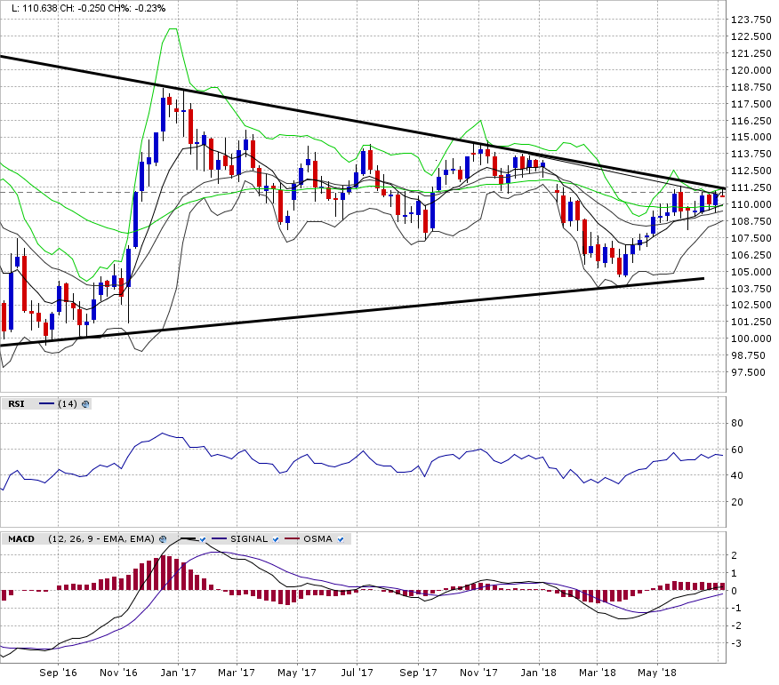Click the L: 110.638 price readout
The height and width of the screenshot is (685, 779).
35,8
